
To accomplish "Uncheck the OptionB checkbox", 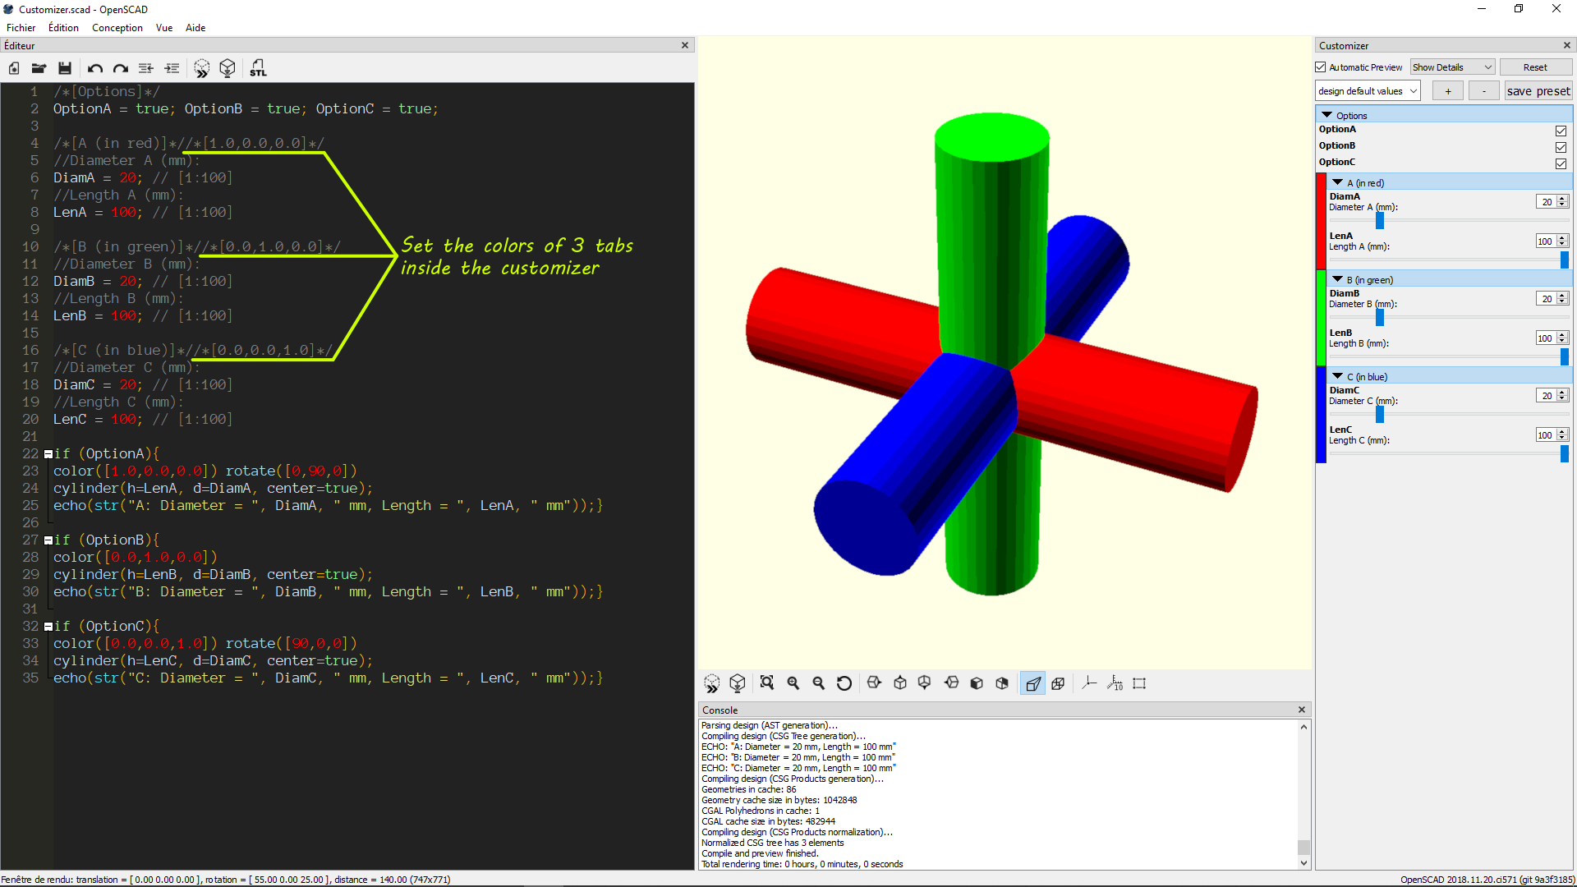I will tap(1561, 147).
